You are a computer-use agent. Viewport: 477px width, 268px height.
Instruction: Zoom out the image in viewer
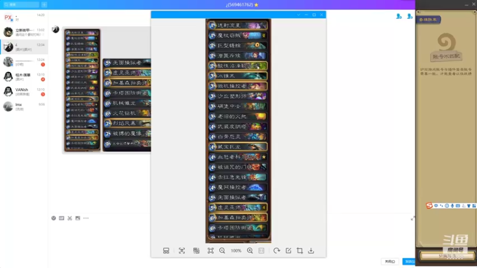point(222,251)
